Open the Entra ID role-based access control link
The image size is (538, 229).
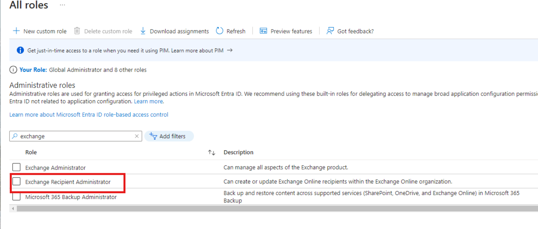click(x=89, y=114)
